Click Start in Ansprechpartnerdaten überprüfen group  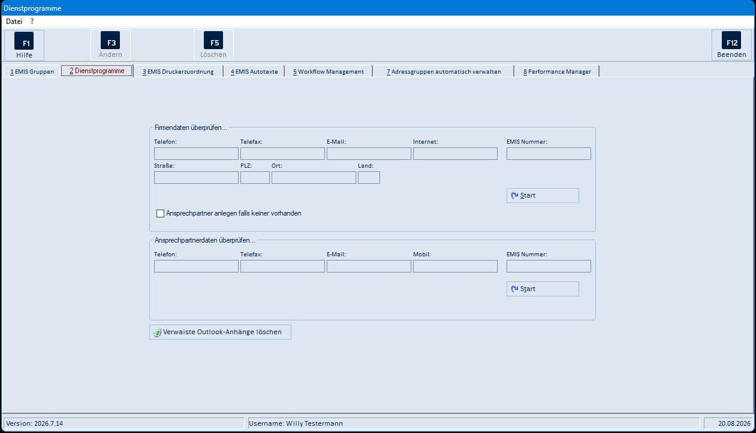[x=543, y=289]
